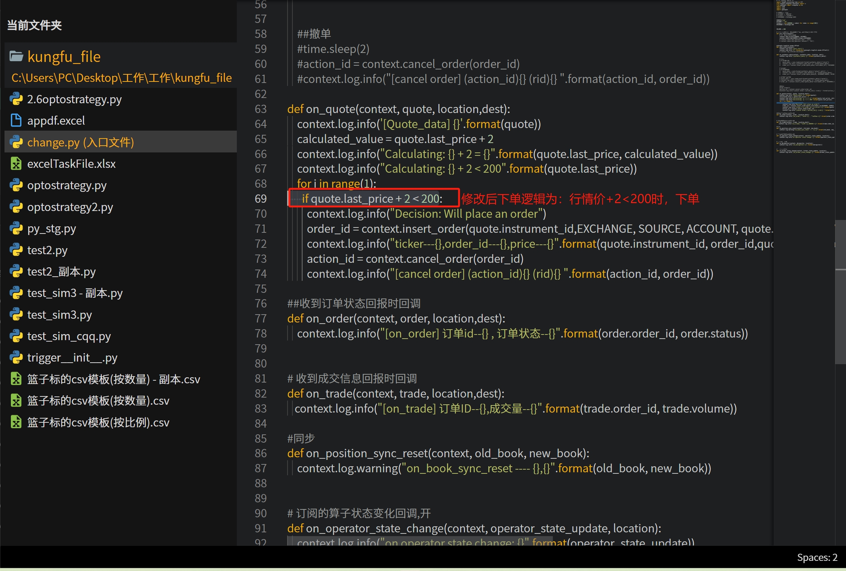The width and height of the screenshot is (846, 571).
Task: Click Python icon next to optostrategy.py
Action: (16, 185)
